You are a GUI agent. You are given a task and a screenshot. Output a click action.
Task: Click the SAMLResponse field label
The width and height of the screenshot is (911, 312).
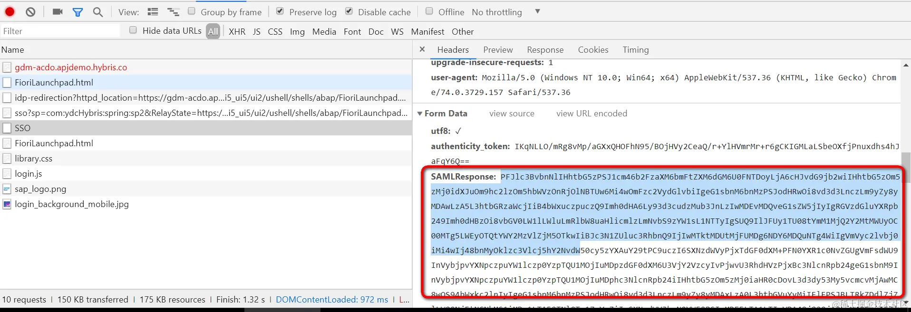coord(463,177)
